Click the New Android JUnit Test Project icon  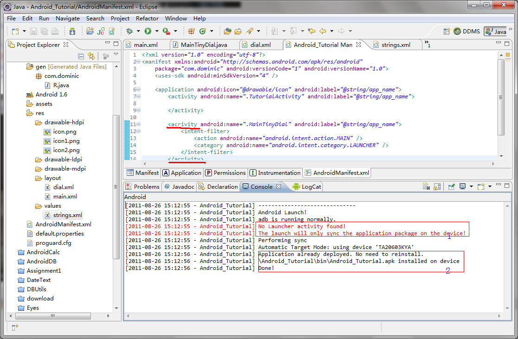pos(101,31)
